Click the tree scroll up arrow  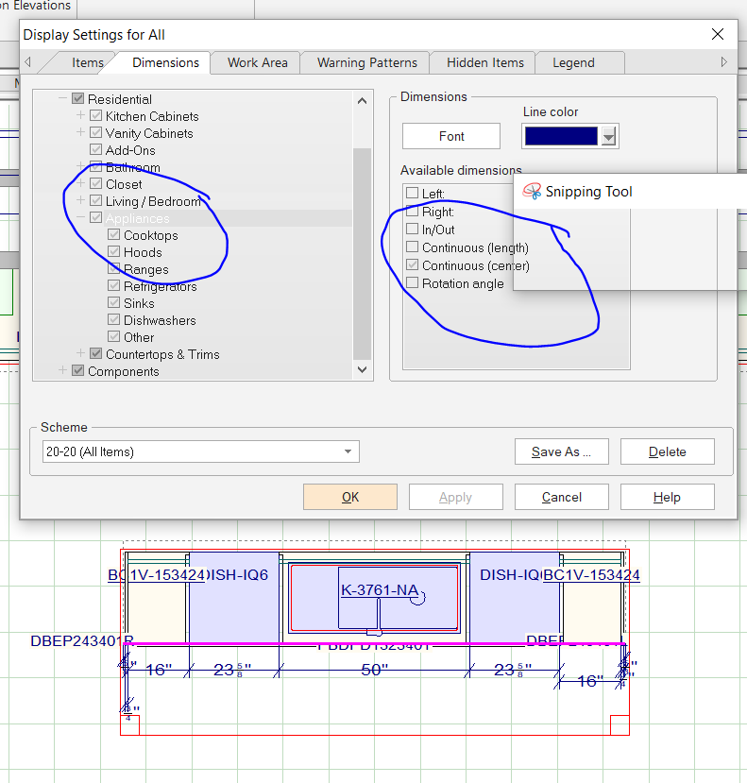tap(363, 101)
